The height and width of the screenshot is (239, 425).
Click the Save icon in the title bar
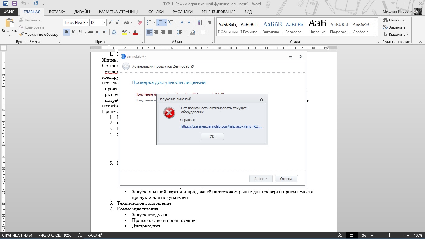coord(14,3)
